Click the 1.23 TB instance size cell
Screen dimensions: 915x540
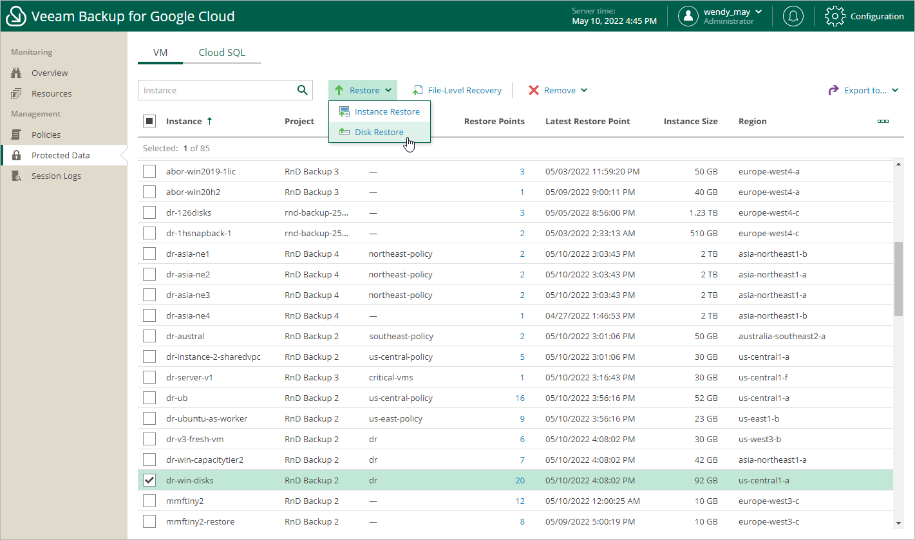(703, 212)
